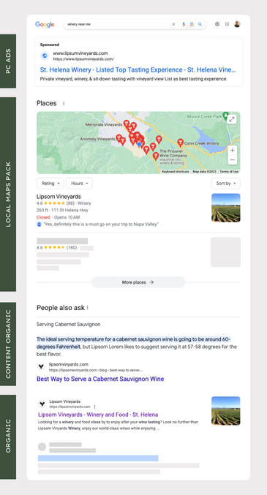Screen dimensions: 267x495
Task: Open the Rating filter dropdown
Action: pos(50,184)
